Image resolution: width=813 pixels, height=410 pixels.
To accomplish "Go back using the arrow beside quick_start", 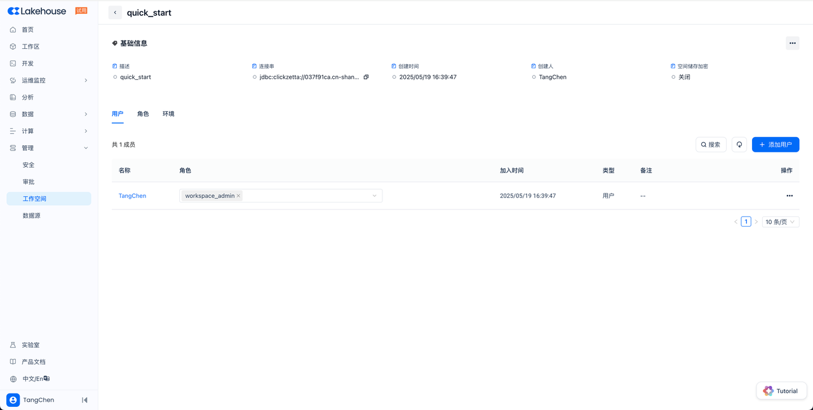I will coord(115,13).
